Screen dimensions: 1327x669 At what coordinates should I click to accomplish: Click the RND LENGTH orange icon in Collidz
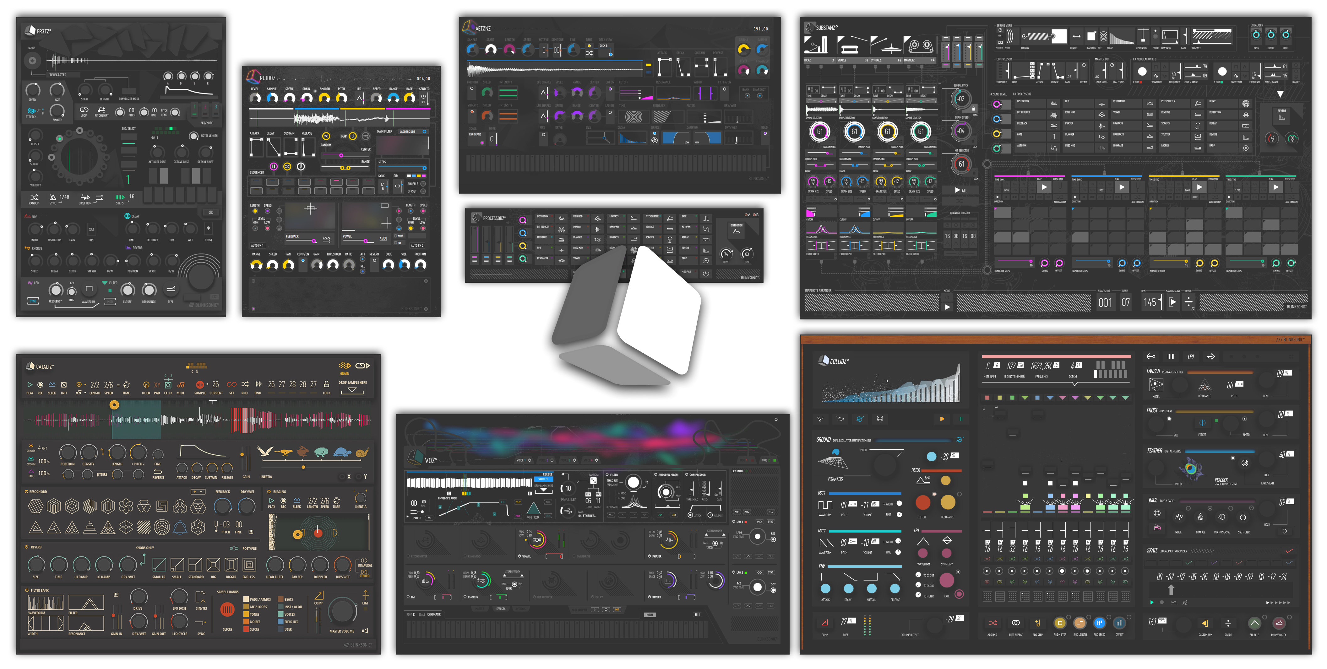pyautogui.click(x=1080, y=623)
